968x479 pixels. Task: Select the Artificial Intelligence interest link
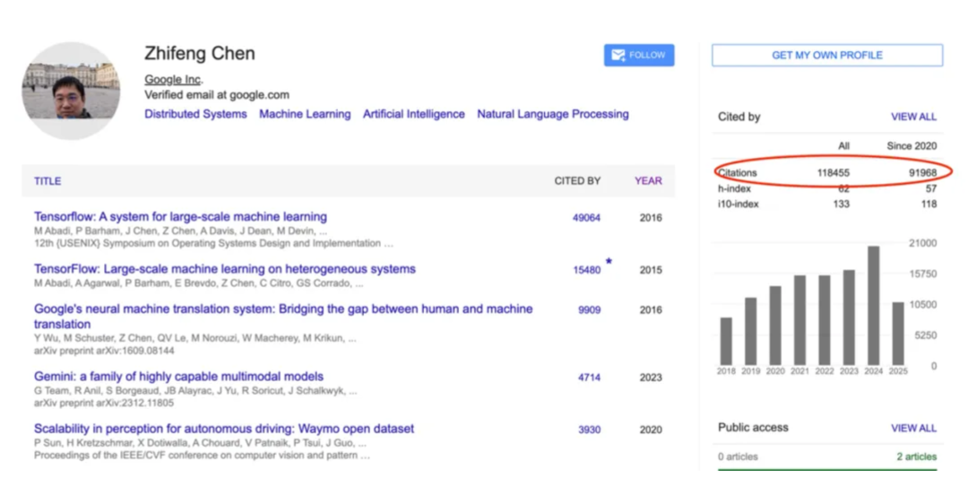point(413,114)
